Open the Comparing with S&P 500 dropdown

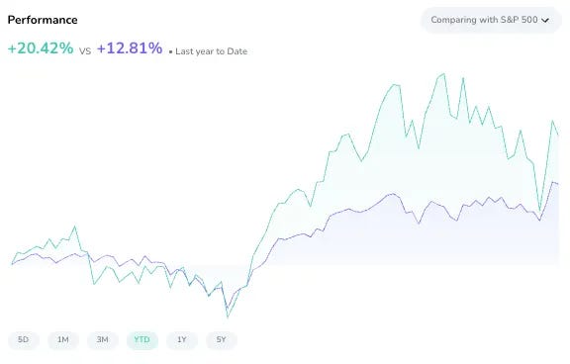pos(491,20)
